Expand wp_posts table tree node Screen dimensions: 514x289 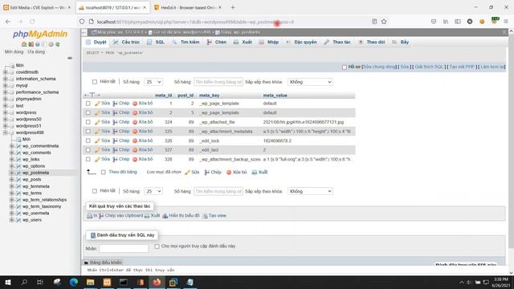pos(12,180)
